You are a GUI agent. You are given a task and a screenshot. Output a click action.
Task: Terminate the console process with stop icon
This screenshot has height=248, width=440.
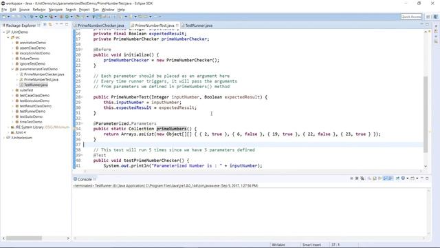351,178
